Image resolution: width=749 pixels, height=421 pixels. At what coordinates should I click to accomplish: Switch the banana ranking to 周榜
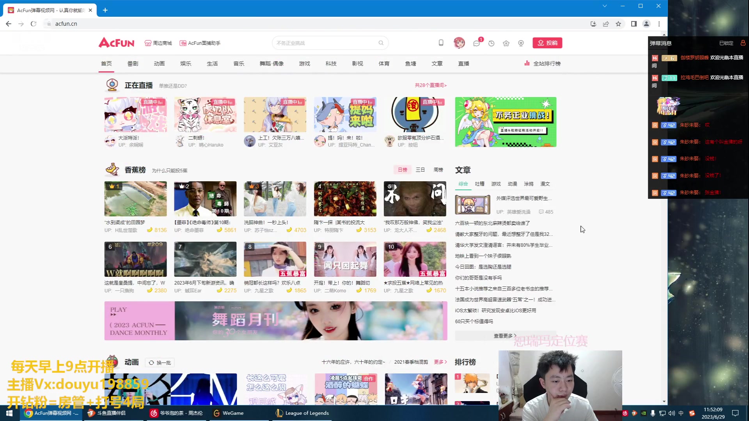pyautogui.click(x=438, y=170)
